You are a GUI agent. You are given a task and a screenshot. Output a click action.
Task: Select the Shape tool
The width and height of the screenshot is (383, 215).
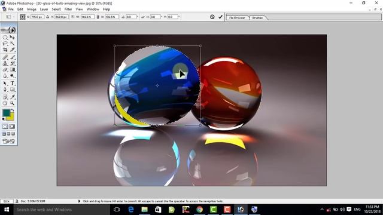[x=12, y=90]
